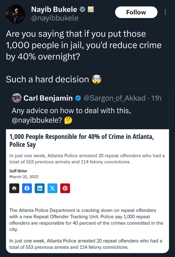
Task: Click the print article icon
Action: (14, 188)
